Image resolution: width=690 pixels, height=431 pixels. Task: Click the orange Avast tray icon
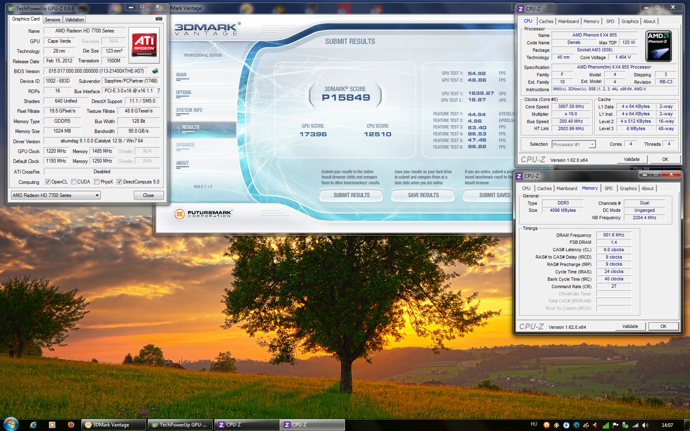point(546,425)
